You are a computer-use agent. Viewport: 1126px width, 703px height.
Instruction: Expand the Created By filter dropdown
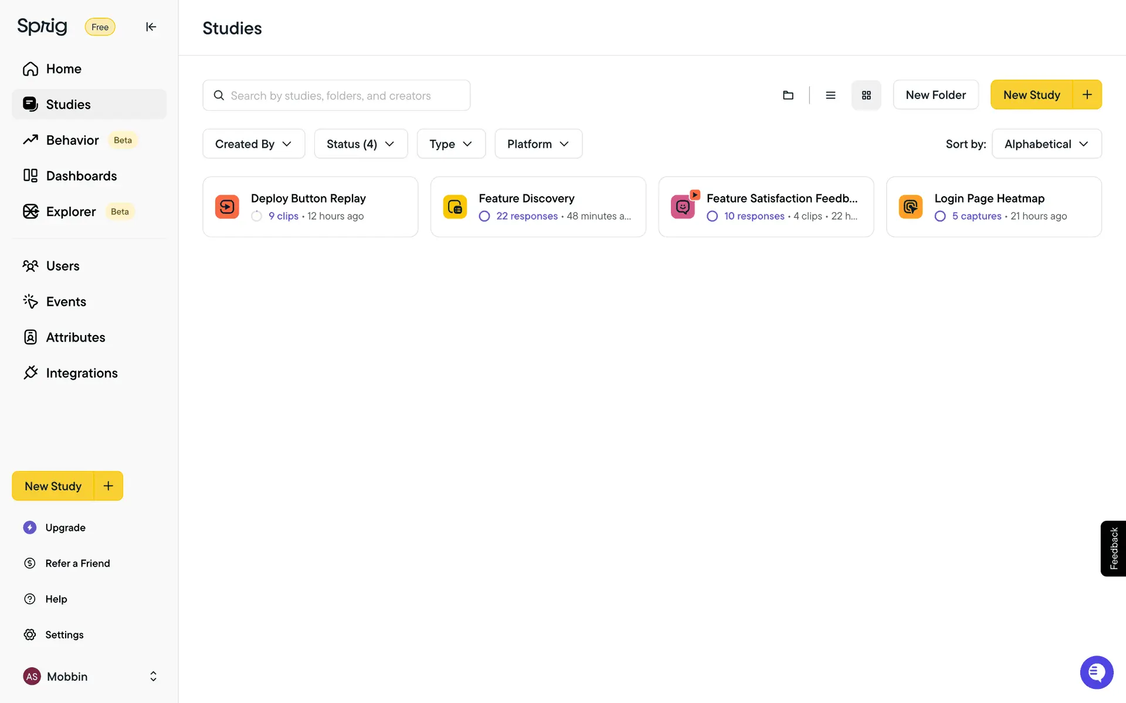pyautogui.click(x=253, y=144)
